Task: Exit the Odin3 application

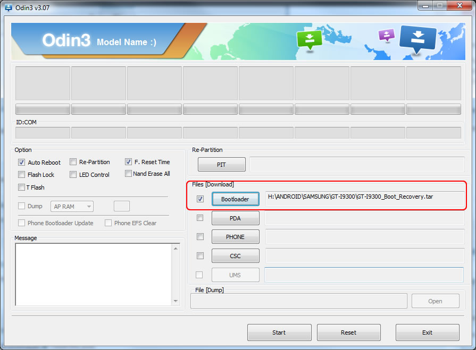Action: pos(427,332)
